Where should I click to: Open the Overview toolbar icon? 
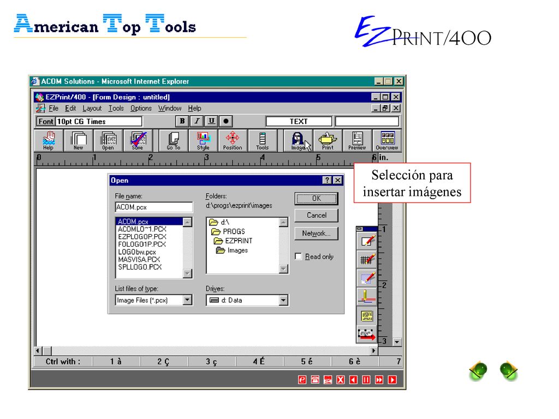coord(387,140)
